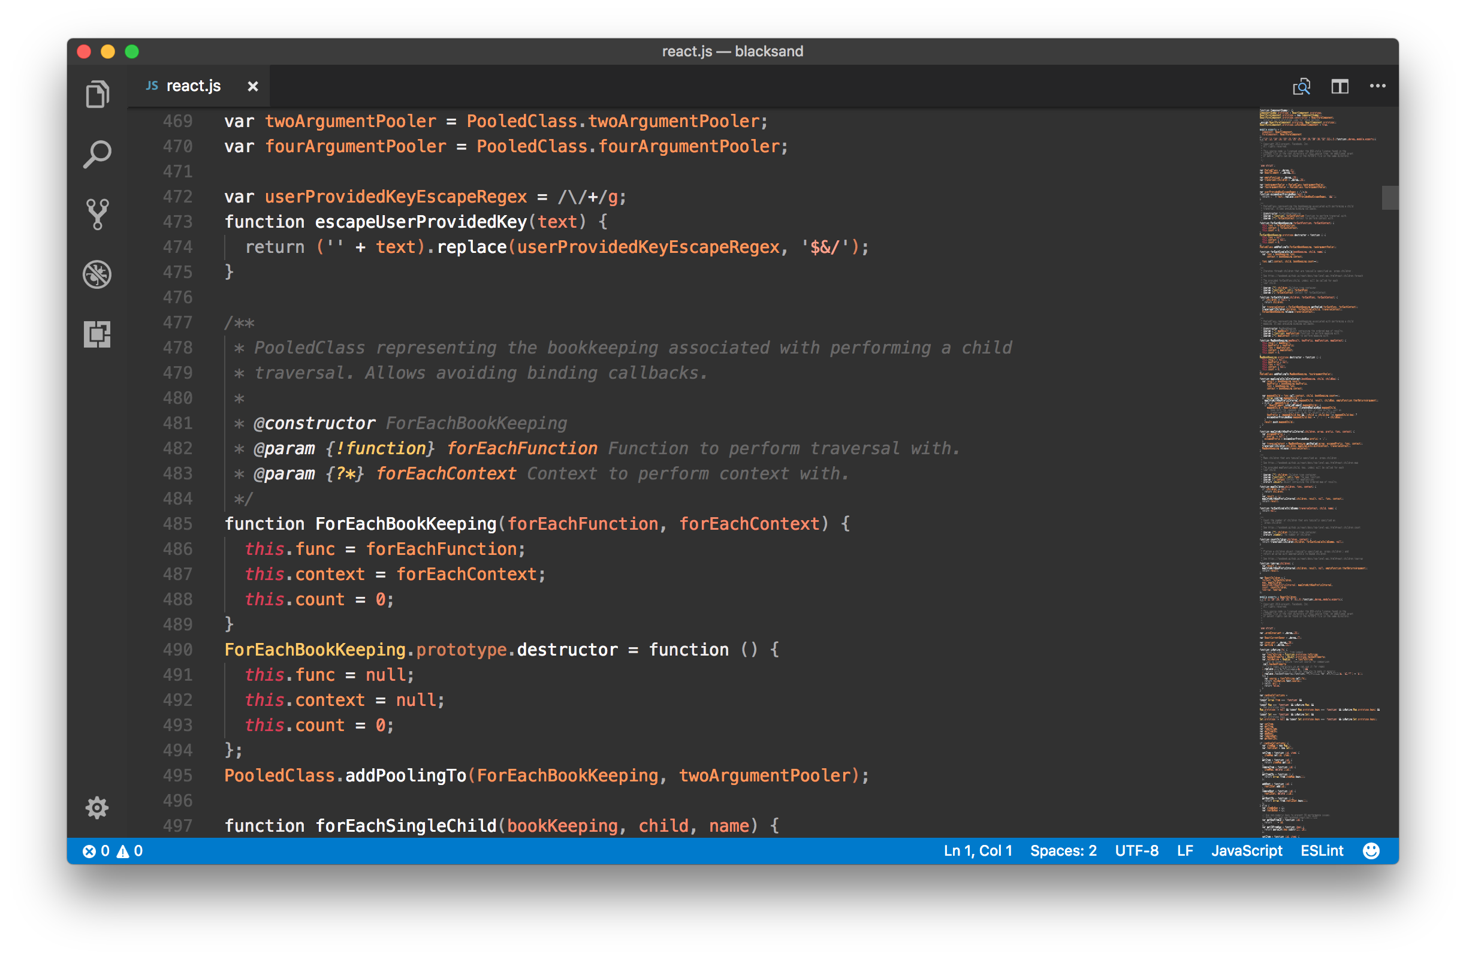Change LF end of line sequence
1466x960 pixels.
[x=1184, y=850]
